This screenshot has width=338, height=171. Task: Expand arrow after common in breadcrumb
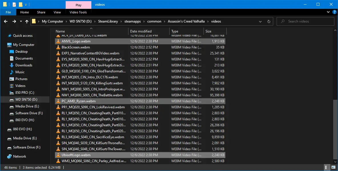(164, 21)
